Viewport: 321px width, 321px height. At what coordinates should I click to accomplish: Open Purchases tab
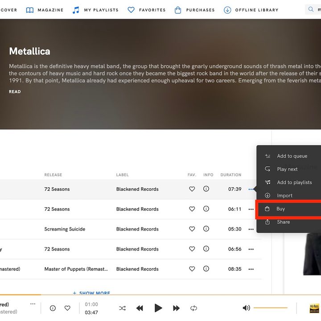tap(194, 10)
